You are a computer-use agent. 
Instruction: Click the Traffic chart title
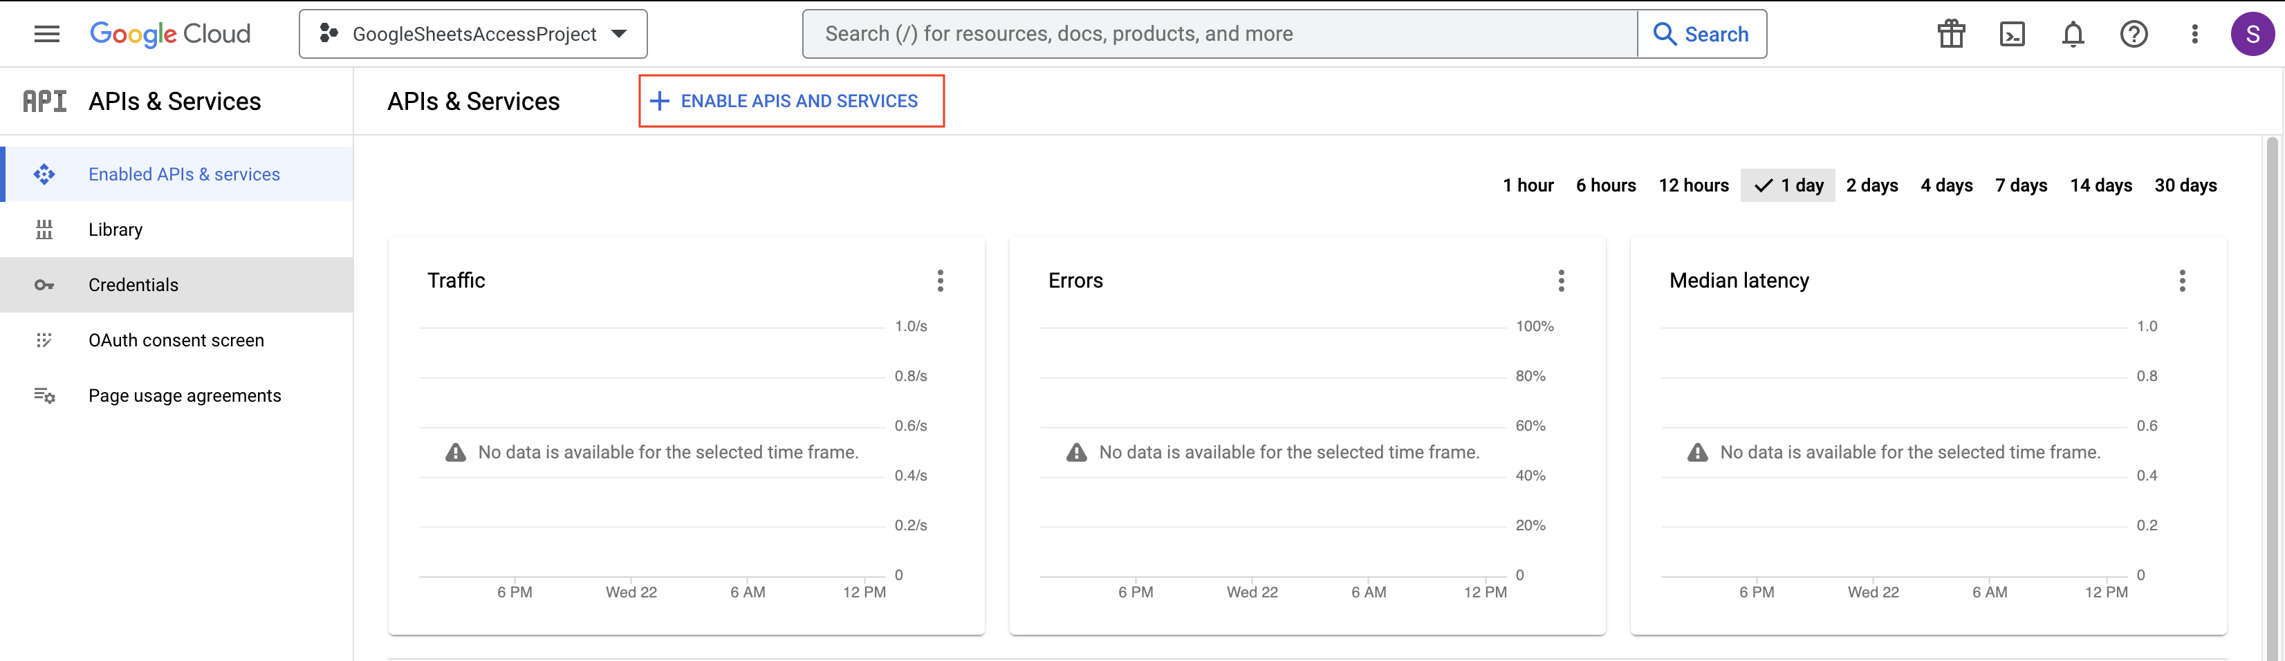(456, 280)
